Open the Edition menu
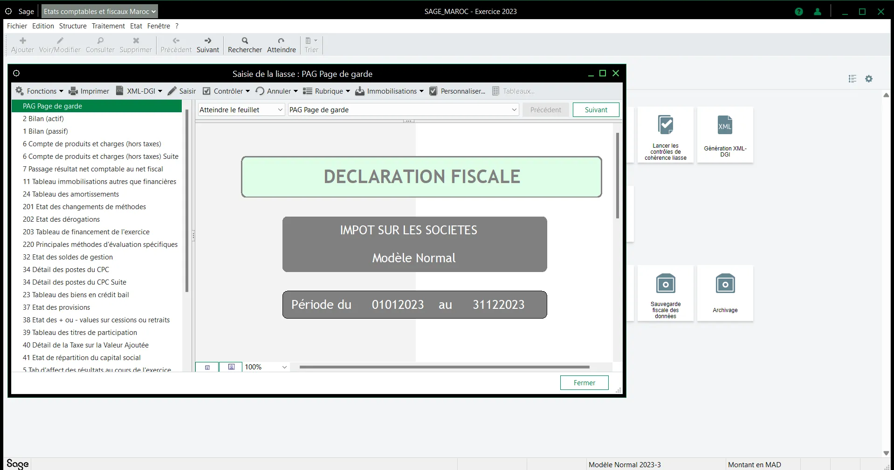The width and height of the screenshot is (894, 470). click(x=43, y=26)
